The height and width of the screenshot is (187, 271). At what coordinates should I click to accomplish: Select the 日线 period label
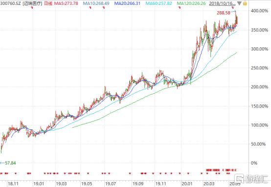[48, 3]
